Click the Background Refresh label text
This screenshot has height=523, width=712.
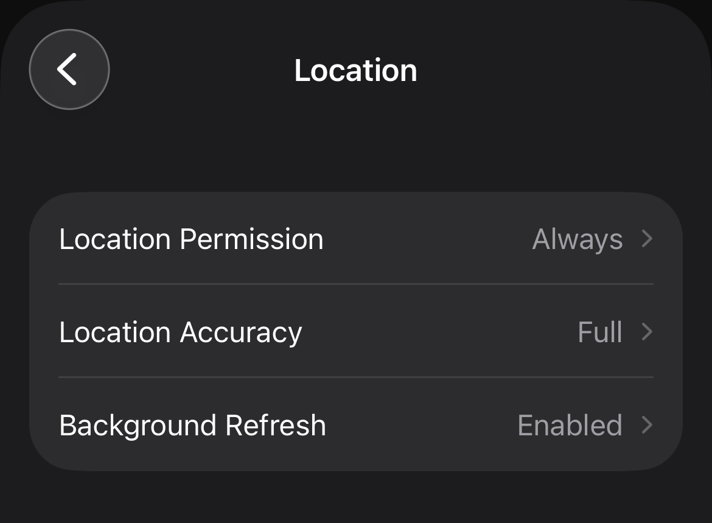[192, 426]
